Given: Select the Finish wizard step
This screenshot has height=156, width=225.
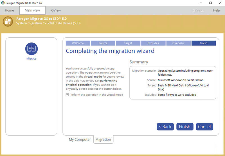Looking at the screenshot, I should 204,43.
